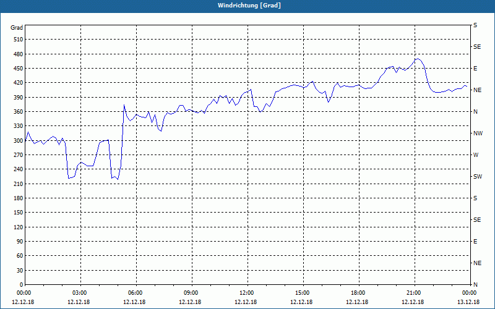Click the 12.12.18 date under 12:00
This screenshot has width=495, height=309.
246,302
